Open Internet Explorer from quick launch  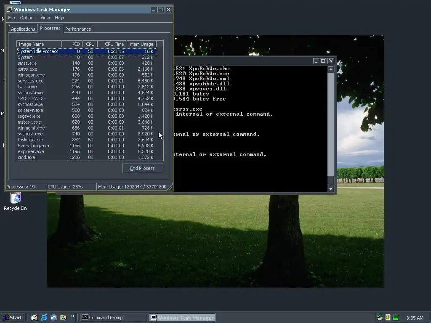[x=44, y=318]
